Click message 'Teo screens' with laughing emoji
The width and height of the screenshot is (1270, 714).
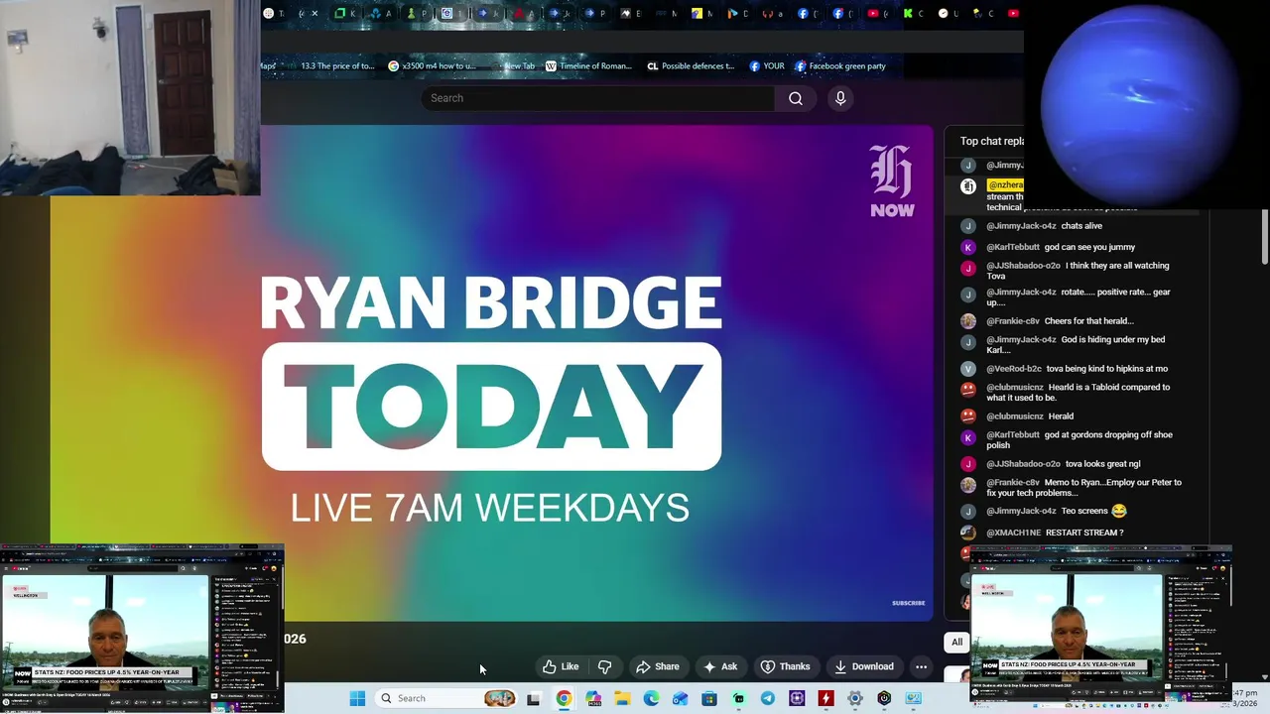point(1057,512)
